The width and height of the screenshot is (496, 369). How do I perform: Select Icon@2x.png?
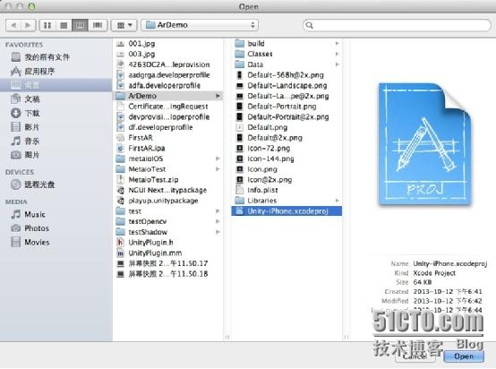click(286, 180)
